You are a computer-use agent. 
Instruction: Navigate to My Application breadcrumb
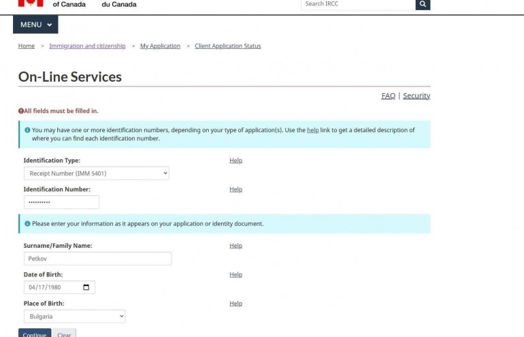[160, 46]
